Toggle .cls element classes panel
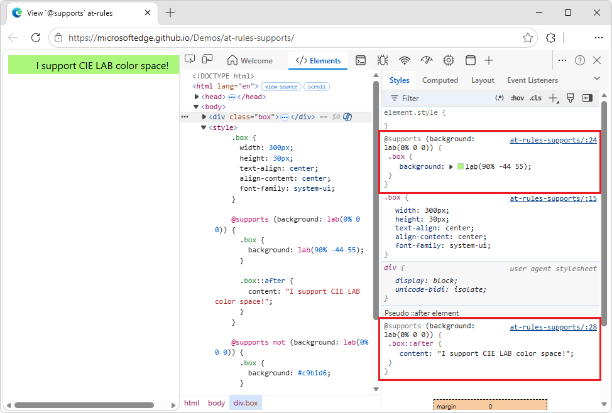Viewport: 612px width, 413px height. [x=535, y=99]
